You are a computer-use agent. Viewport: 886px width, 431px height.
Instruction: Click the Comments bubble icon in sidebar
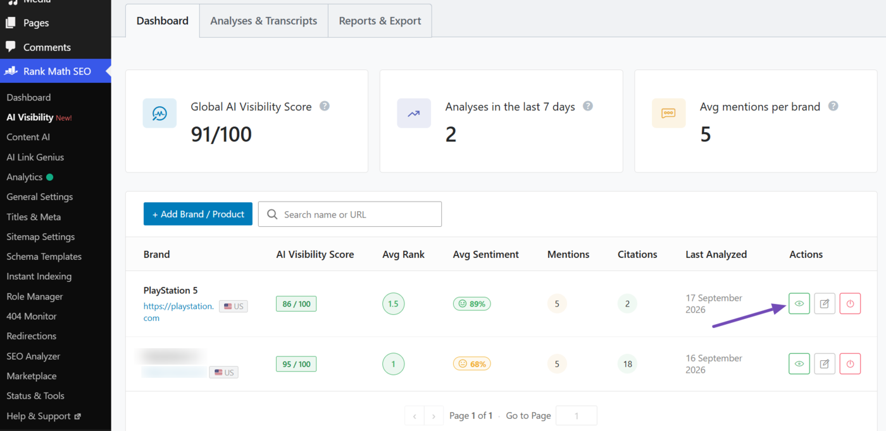pos(11,47)
